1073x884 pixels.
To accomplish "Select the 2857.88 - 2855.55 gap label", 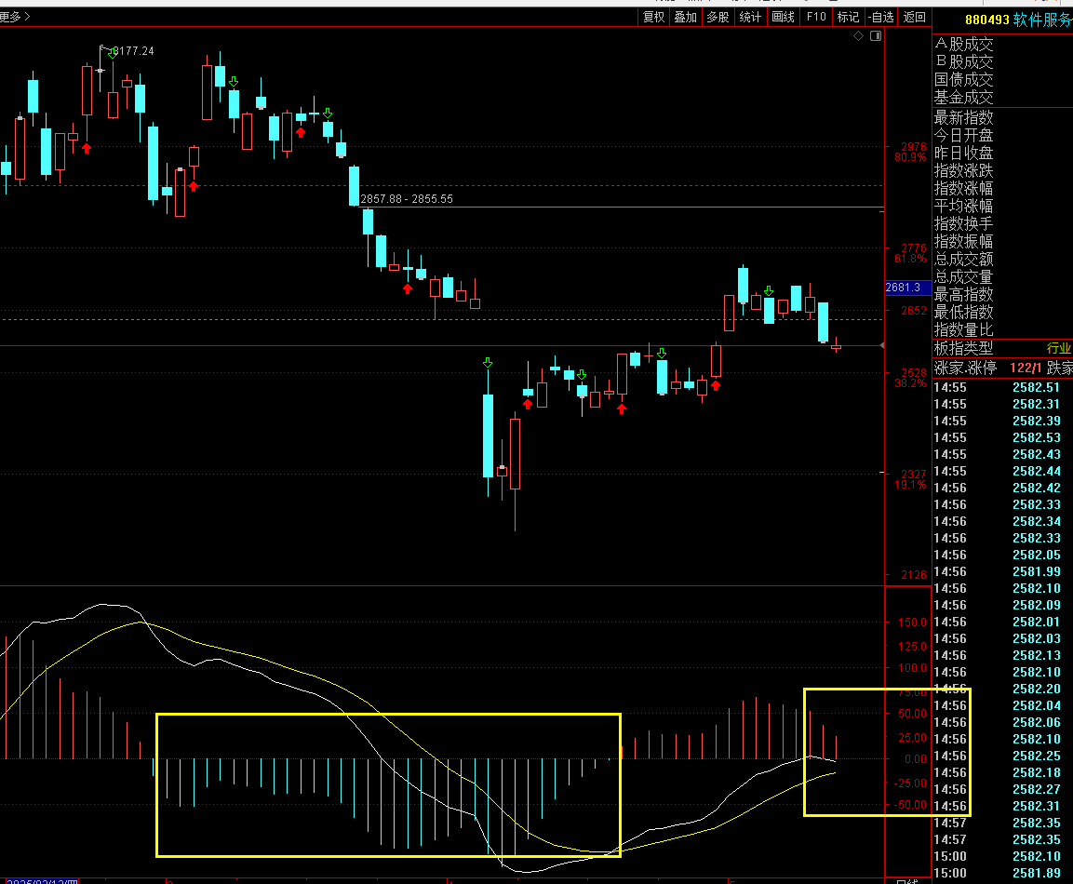I will click(x=407, y=199).
